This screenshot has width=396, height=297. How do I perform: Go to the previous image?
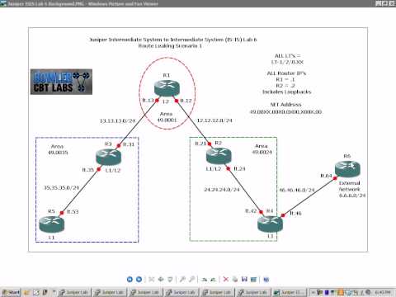pos(130,280)
